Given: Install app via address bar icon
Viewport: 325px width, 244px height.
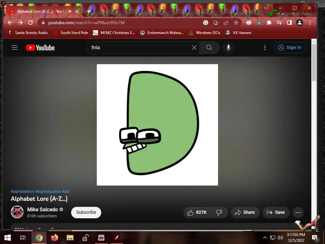Looking at the screenshot, I should tap(216, 23).
